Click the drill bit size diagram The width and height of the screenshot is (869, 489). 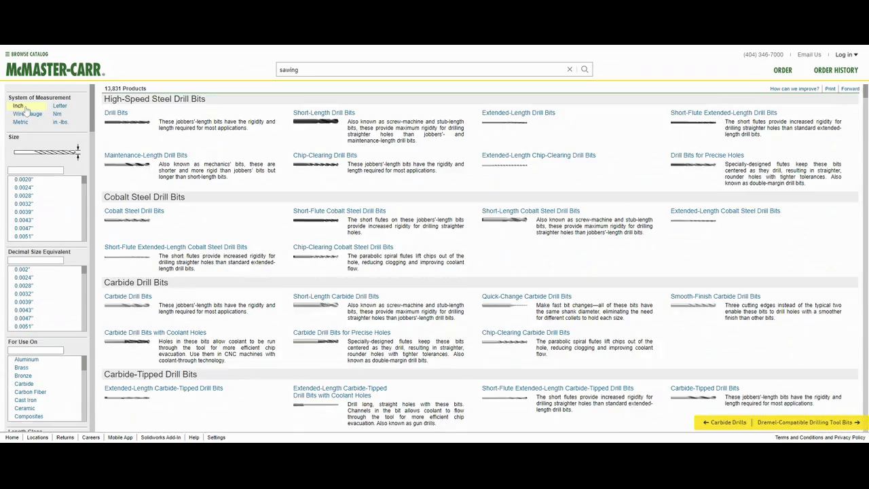[x=47, y=151]
